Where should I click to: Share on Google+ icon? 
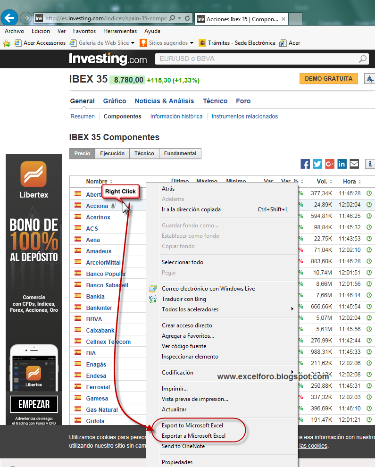click(330, 164)
